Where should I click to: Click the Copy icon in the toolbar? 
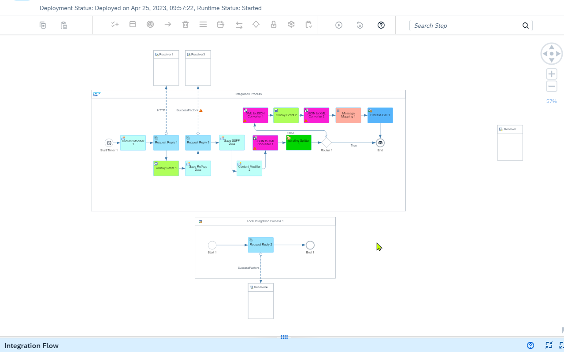[43, 25]
